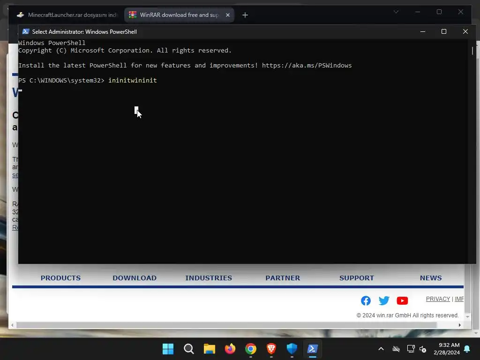Image resolution: width=480 pixels, height=360 pixels.
Task: Switch to Chrome in taskbar
Action: [251, 349]
